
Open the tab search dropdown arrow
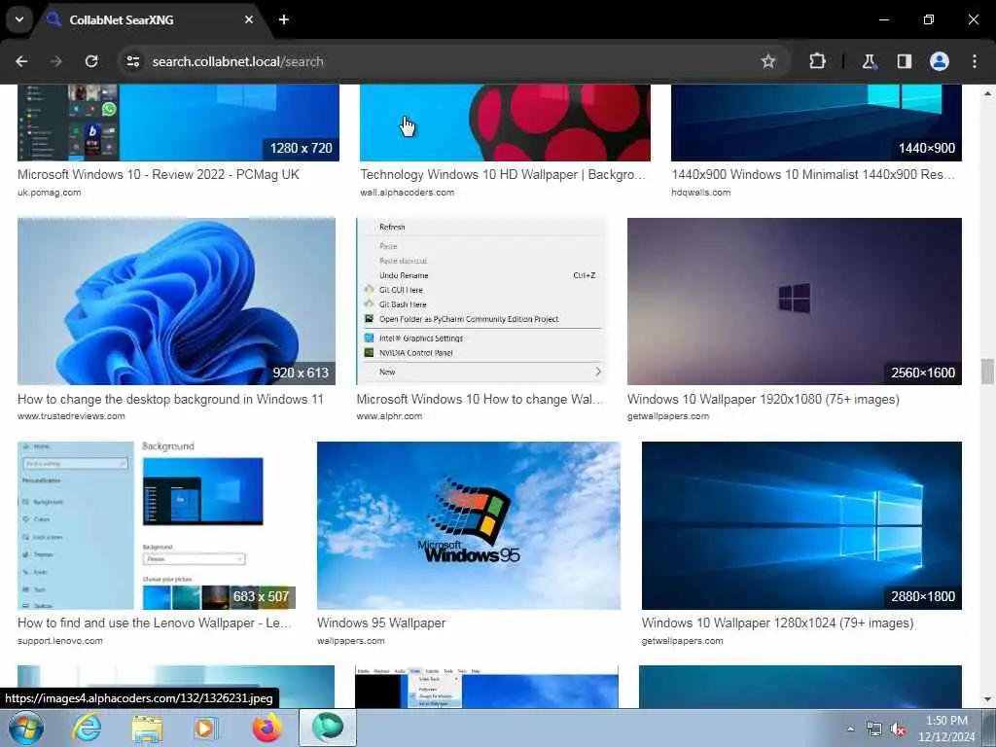(x=19, y=19)
